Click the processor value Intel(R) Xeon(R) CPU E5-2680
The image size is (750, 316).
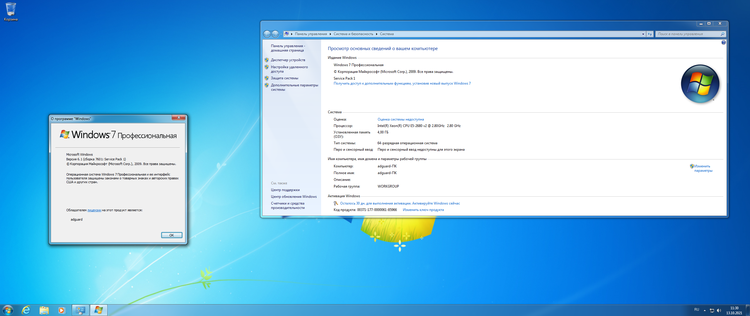(419, 126)
